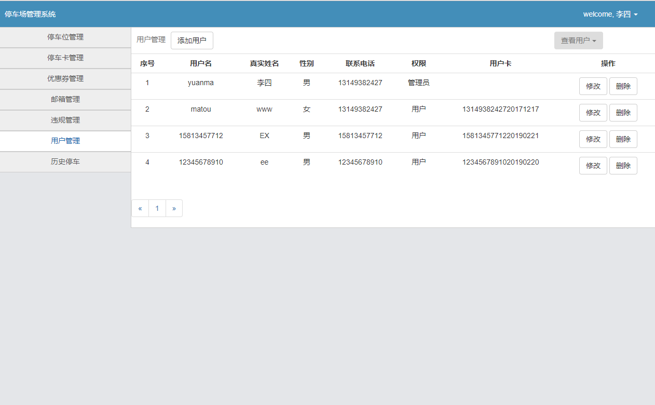Edit the matou user entry
This screenshot has width=655, height=405.
point(593,113)
